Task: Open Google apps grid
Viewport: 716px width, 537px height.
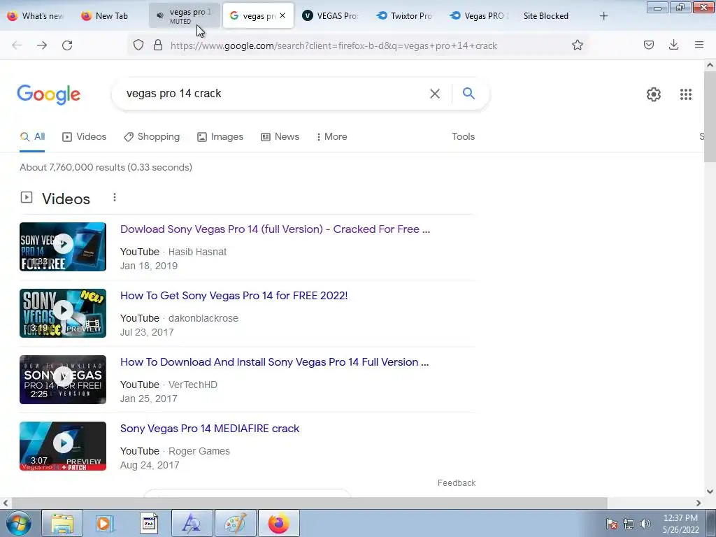Action: 685,94
